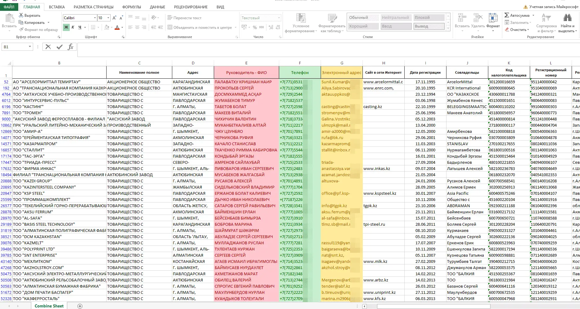
Task: Open the number format dropdown (Текстовый)
Action: pyautogui.click(x=279, y=18)
